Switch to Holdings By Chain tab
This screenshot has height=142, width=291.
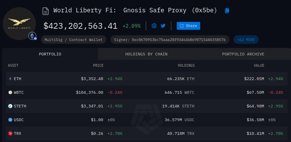coord(146,54)
